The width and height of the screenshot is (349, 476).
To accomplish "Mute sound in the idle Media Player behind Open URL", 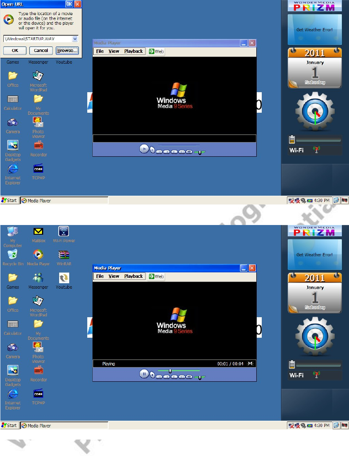I will 189,152.
